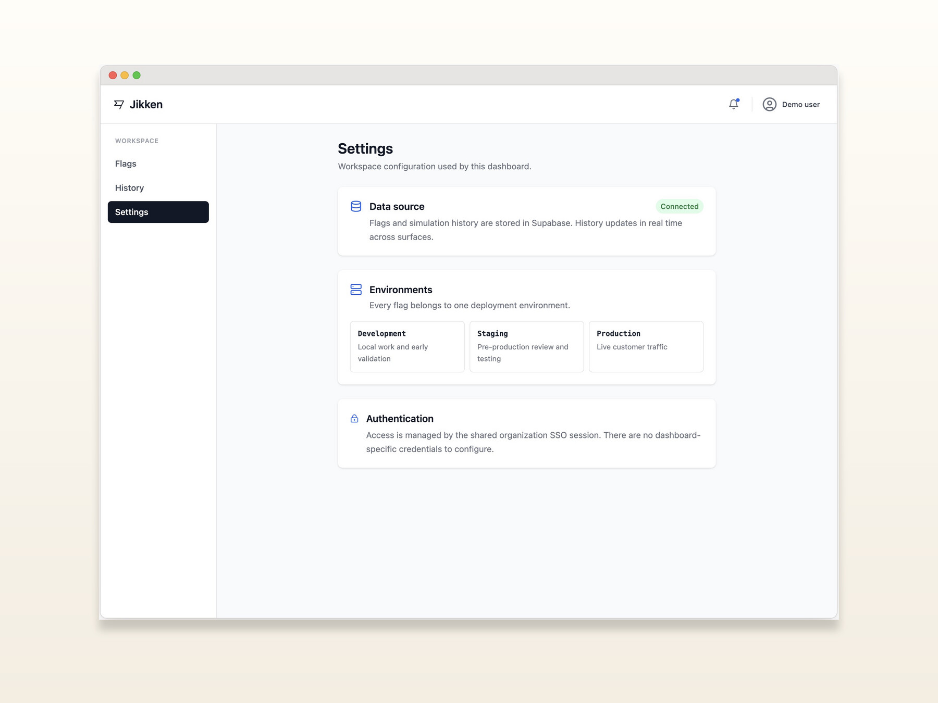Click the Environments heading
This screenshot has width=938, height=703.
(x=401, y=290)
